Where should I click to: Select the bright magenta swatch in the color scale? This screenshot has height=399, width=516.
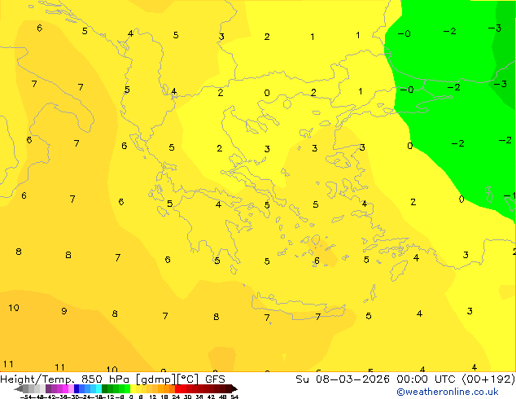point(65,388)
